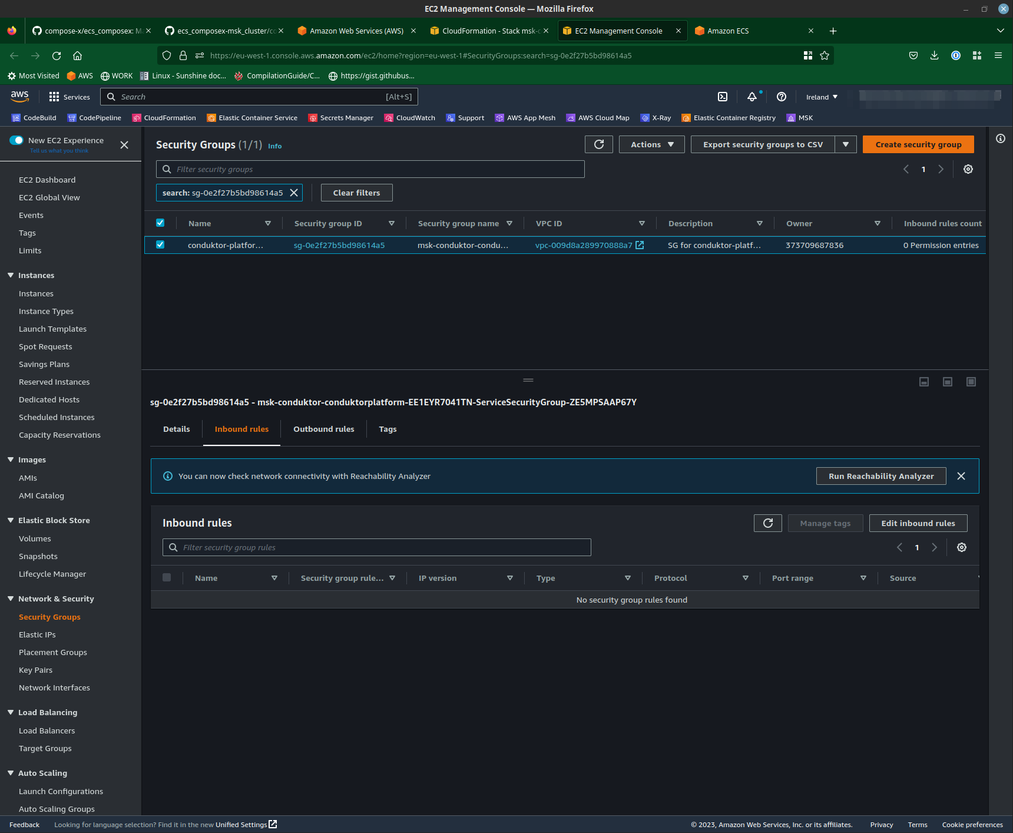Open Target Groups in the sidebar
Viewport: 1013px width, 833px height.
45,748
